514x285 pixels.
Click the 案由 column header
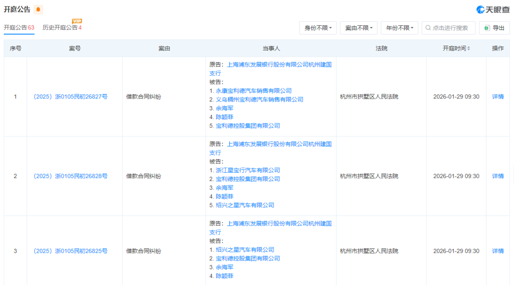(164, 49)
